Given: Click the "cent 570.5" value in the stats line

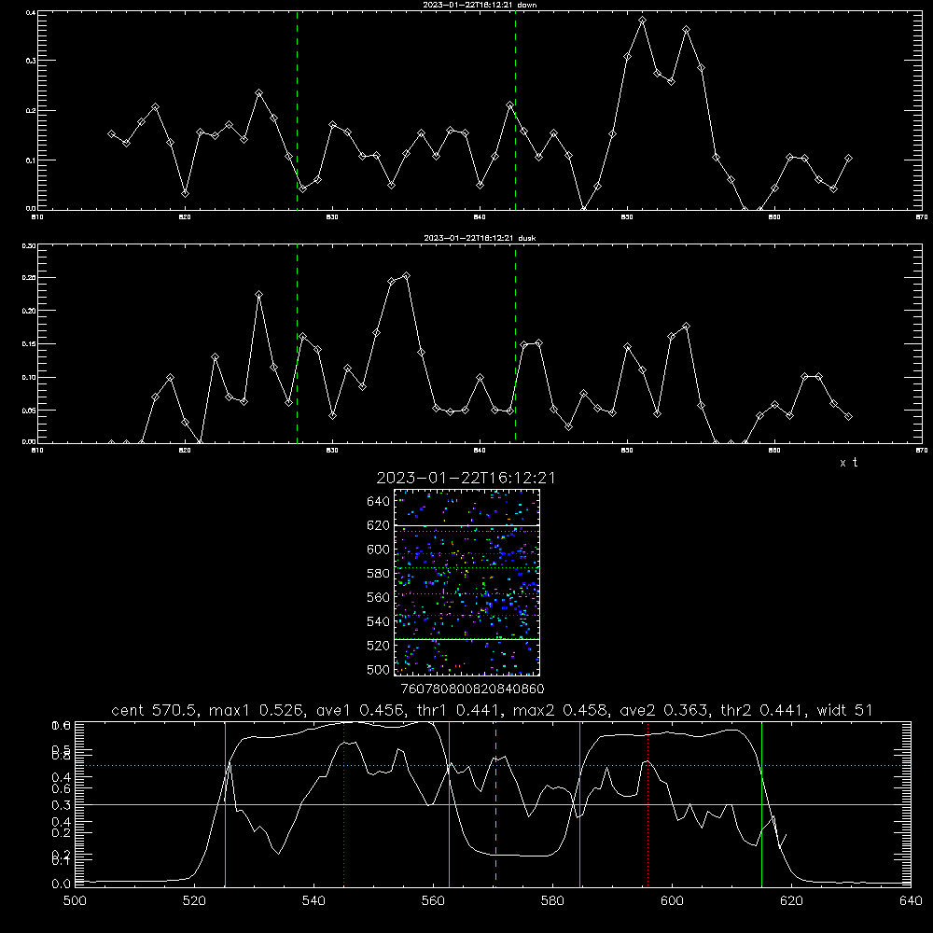Looking at the screenshot, I should [155, 710].
